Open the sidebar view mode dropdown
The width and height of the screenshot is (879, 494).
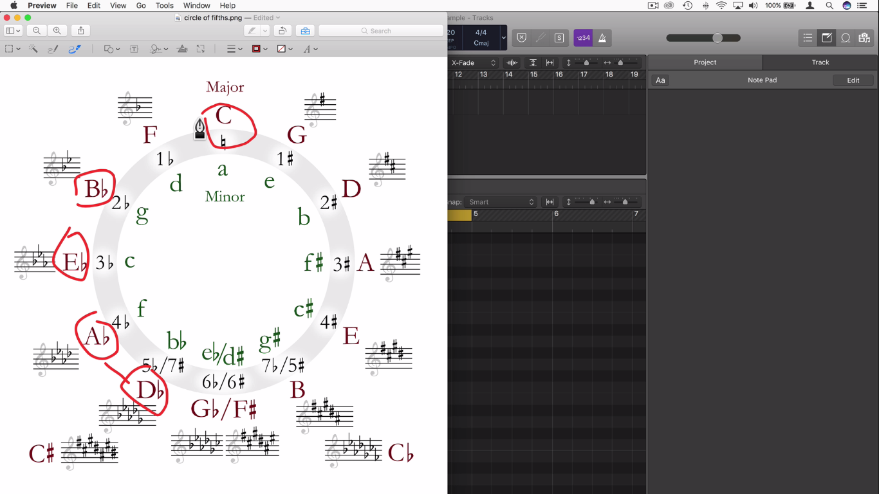click(13, 30)
